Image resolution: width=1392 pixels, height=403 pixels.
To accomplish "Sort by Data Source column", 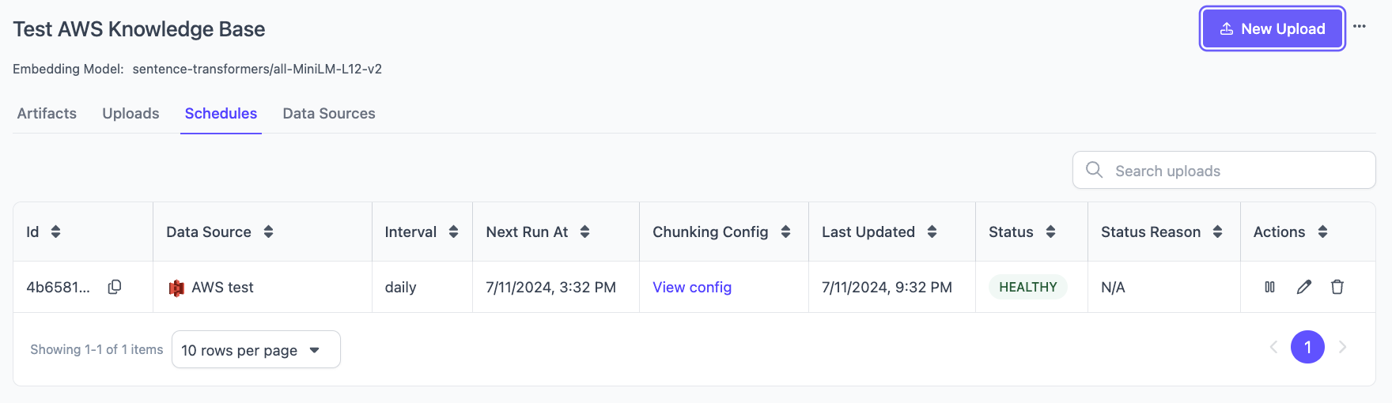I will (269, 232).
